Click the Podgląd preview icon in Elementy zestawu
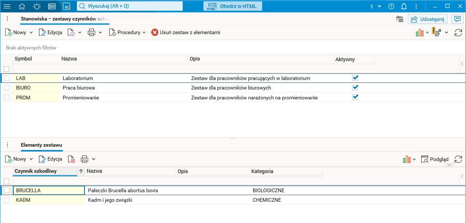The width and height of the screenshot is (466, 223). (435, 159)
